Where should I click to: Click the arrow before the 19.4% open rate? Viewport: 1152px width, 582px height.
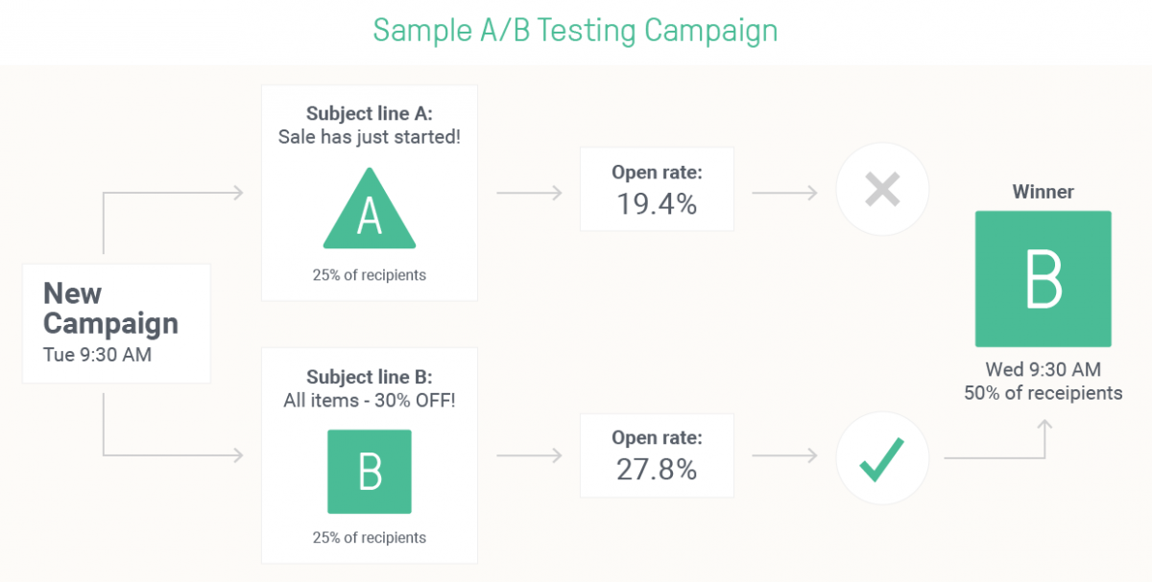[529, 194]
